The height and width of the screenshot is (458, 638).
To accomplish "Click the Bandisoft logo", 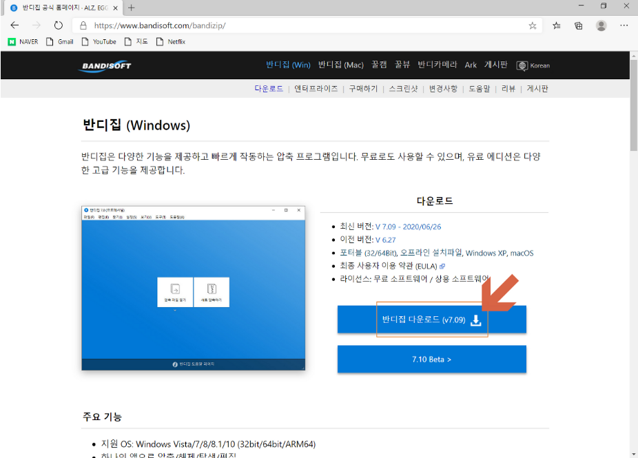I will (x=105, y=66).
